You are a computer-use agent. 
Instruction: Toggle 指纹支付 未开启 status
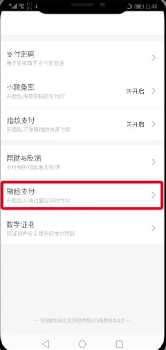tap(135, 124)
